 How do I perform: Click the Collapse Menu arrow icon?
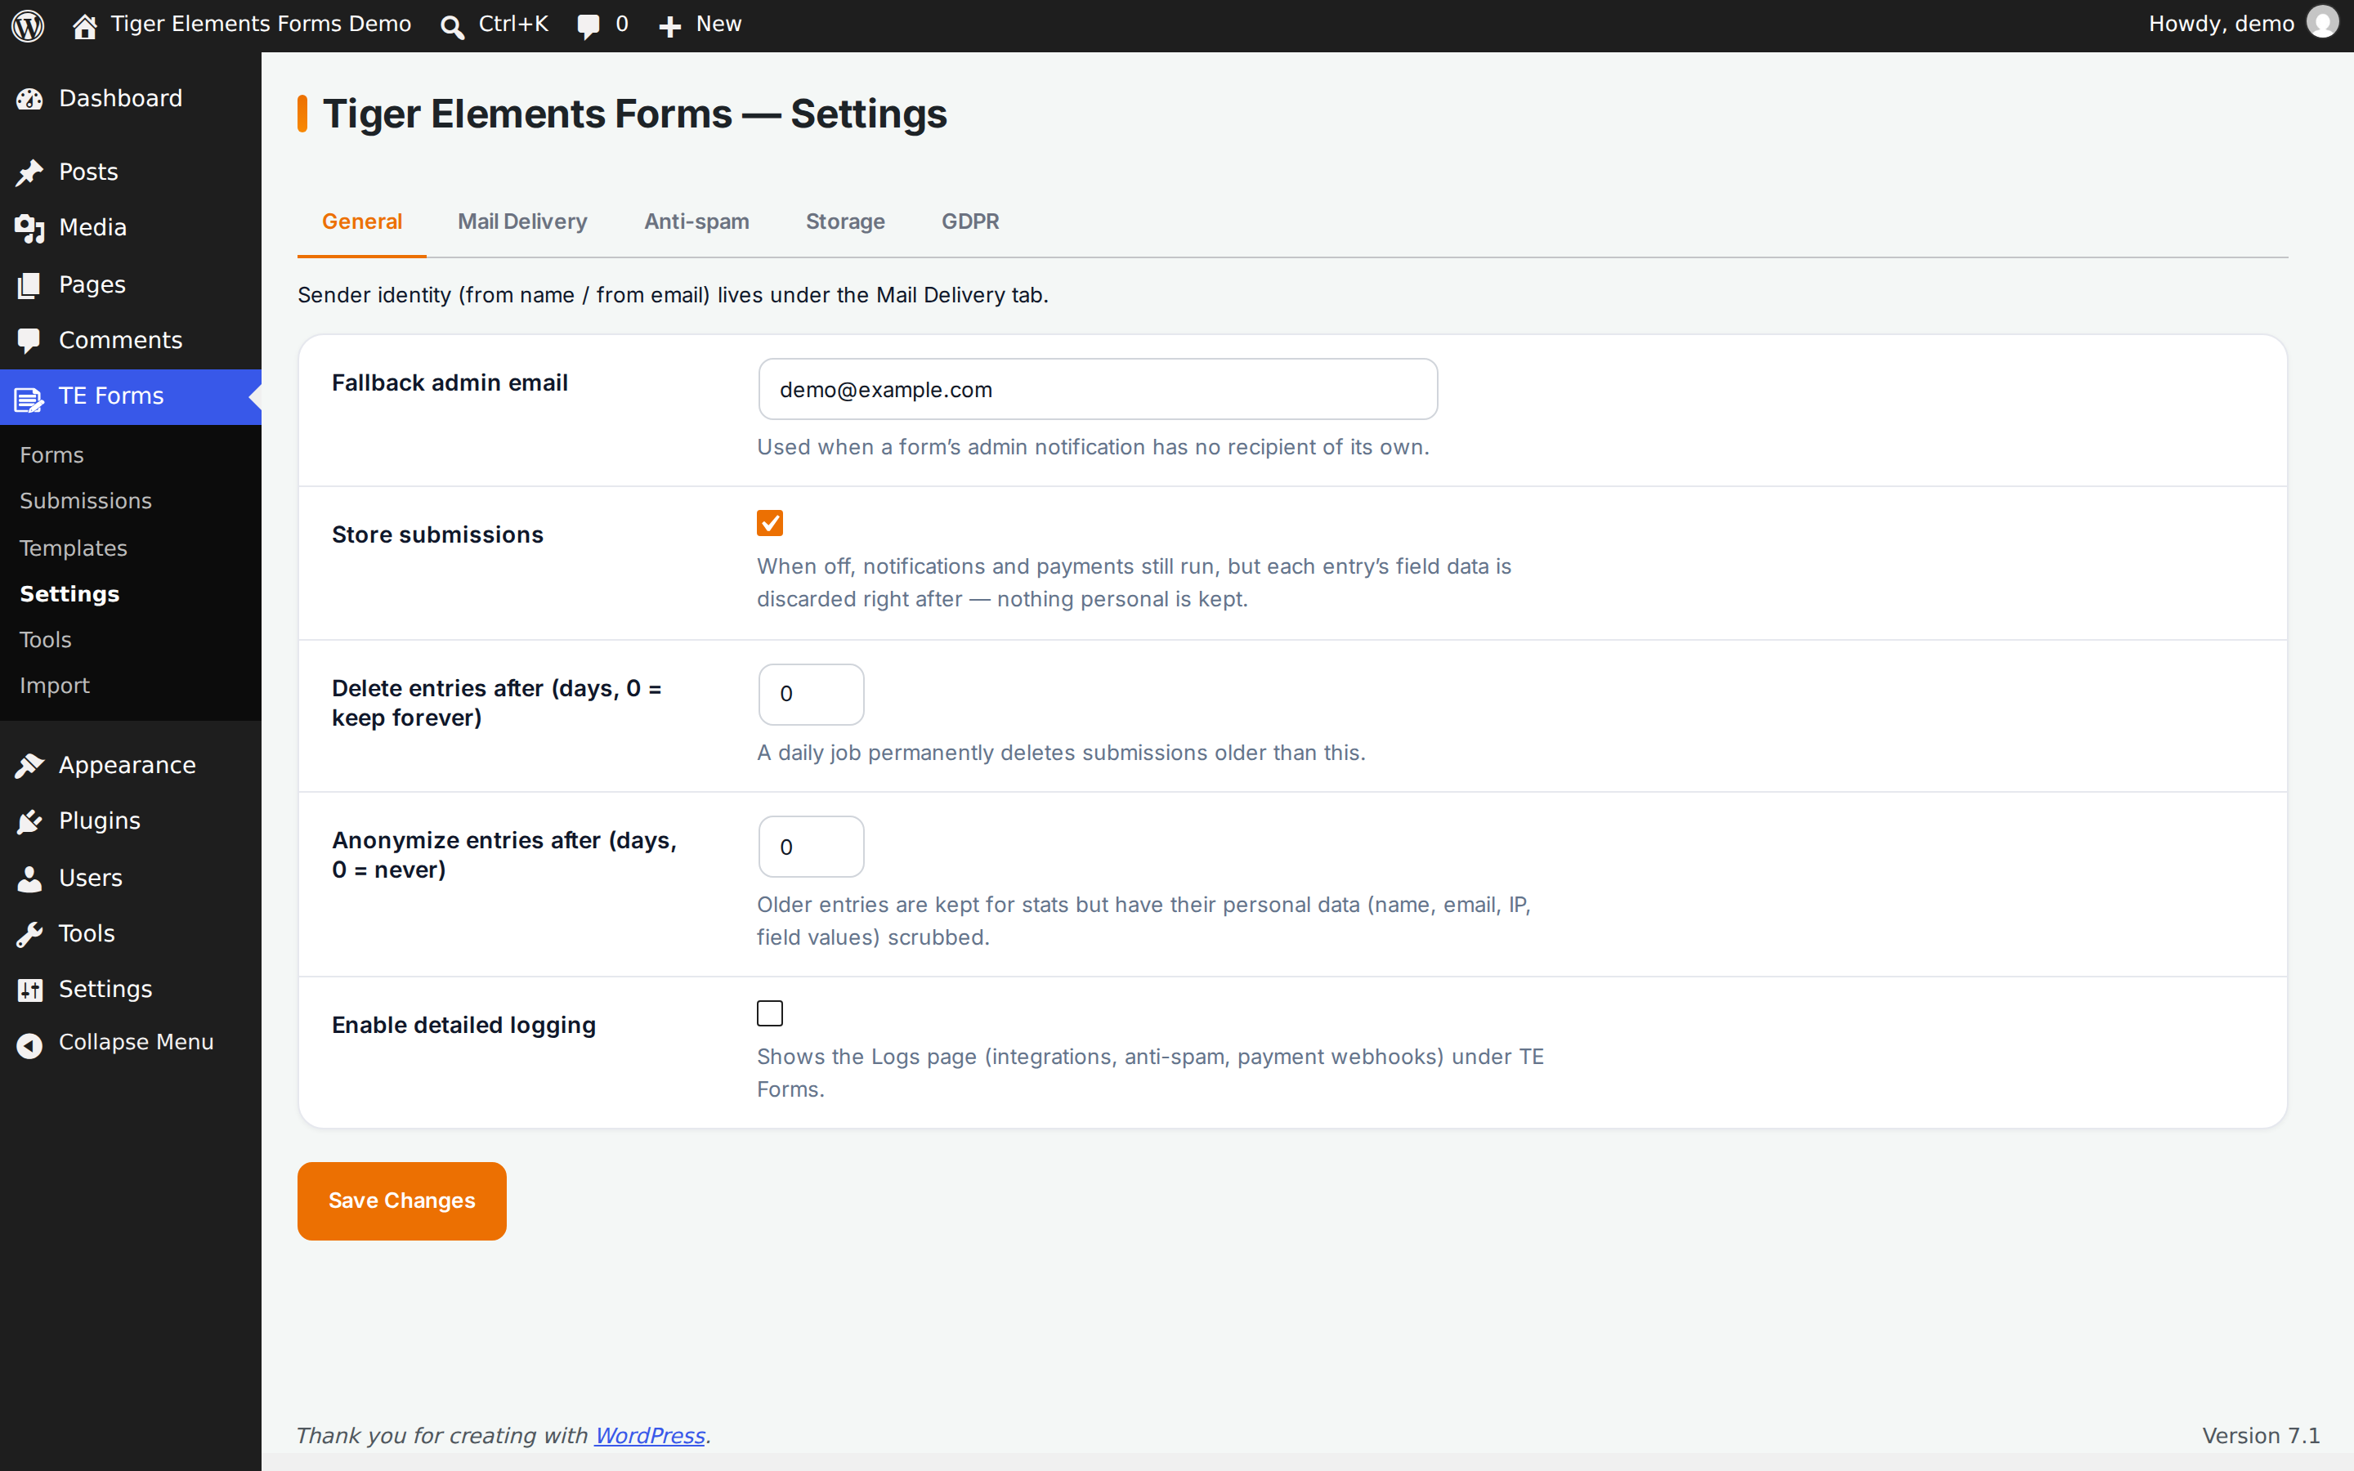tap(30, 1045)
